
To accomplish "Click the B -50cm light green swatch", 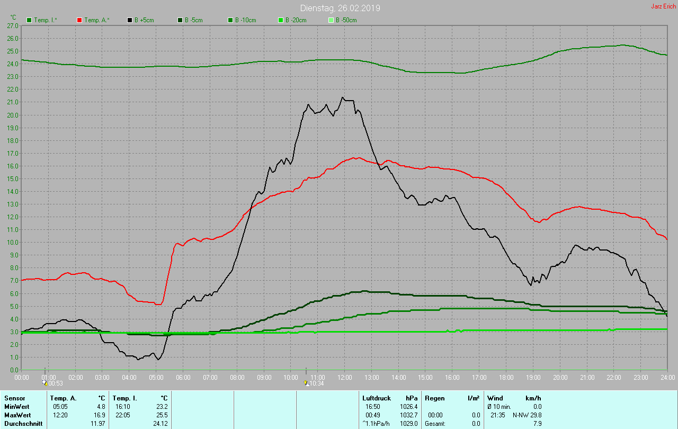I will coord(331,20).
